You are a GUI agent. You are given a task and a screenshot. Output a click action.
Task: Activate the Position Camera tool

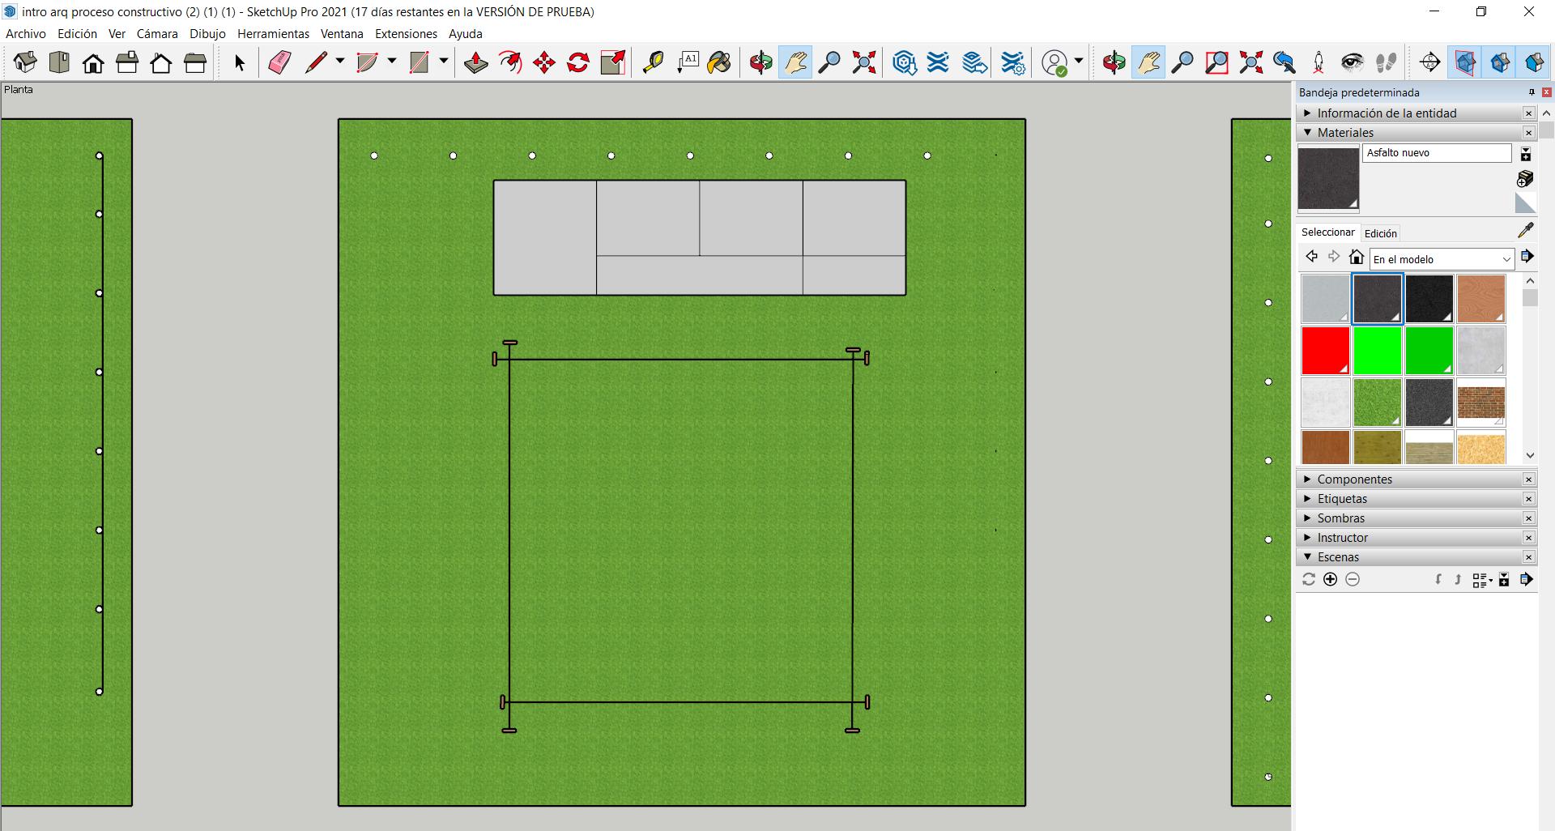click(1319, 62)
